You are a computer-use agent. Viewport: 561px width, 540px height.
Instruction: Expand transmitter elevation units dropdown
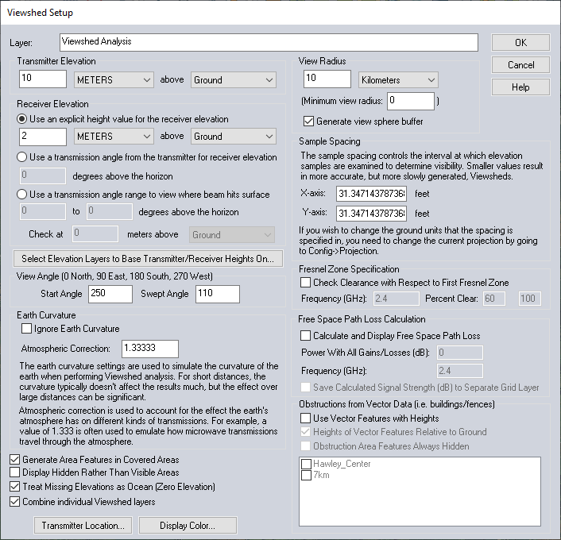tap(113, 79)
